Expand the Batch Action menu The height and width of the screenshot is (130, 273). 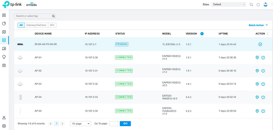tap(258, 25)
